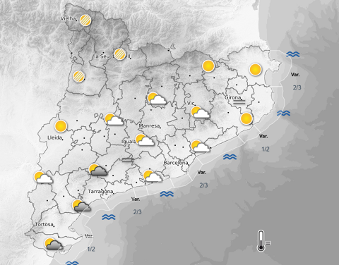Click the hazy sun icon beside Vielha

(x=85, y=20)
